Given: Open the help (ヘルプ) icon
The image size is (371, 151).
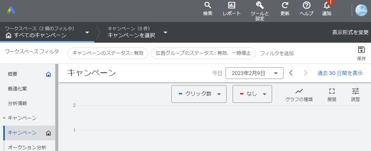Looking at the screenshot, I should coord(306,9).
